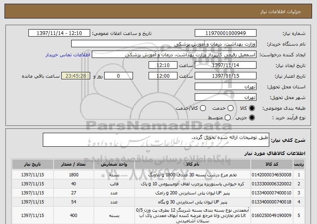Click the پگاه cheese product name in row 4
The height and width of the screenshot is (224, 317).
pos(193,202)
